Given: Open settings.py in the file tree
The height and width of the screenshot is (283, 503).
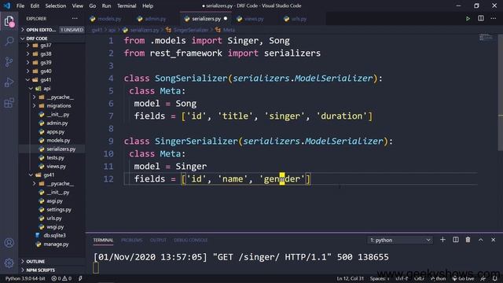Looking at the screenshot, I should 59,210.
